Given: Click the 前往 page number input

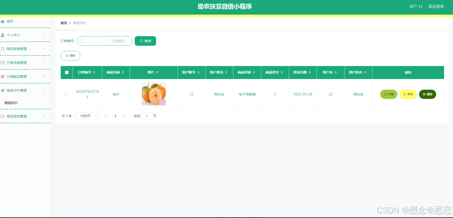Looking at the screenshot, I should 147,116.
